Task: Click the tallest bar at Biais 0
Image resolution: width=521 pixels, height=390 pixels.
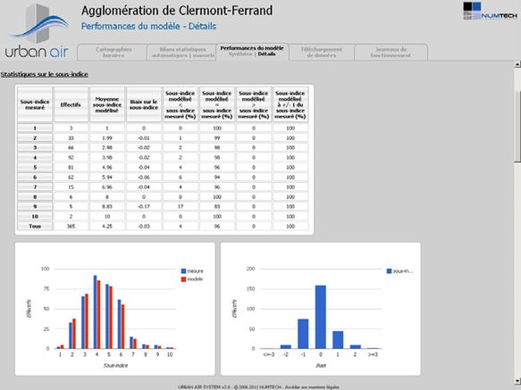Action: [320, 317]
